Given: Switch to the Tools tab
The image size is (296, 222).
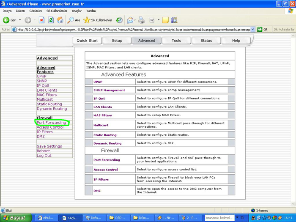Looking at the screenshot, I should [176, 41].
